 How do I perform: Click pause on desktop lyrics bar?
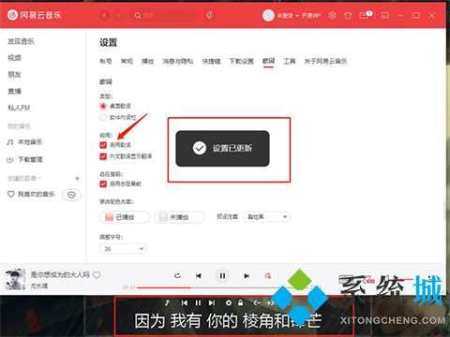[198, 302]
